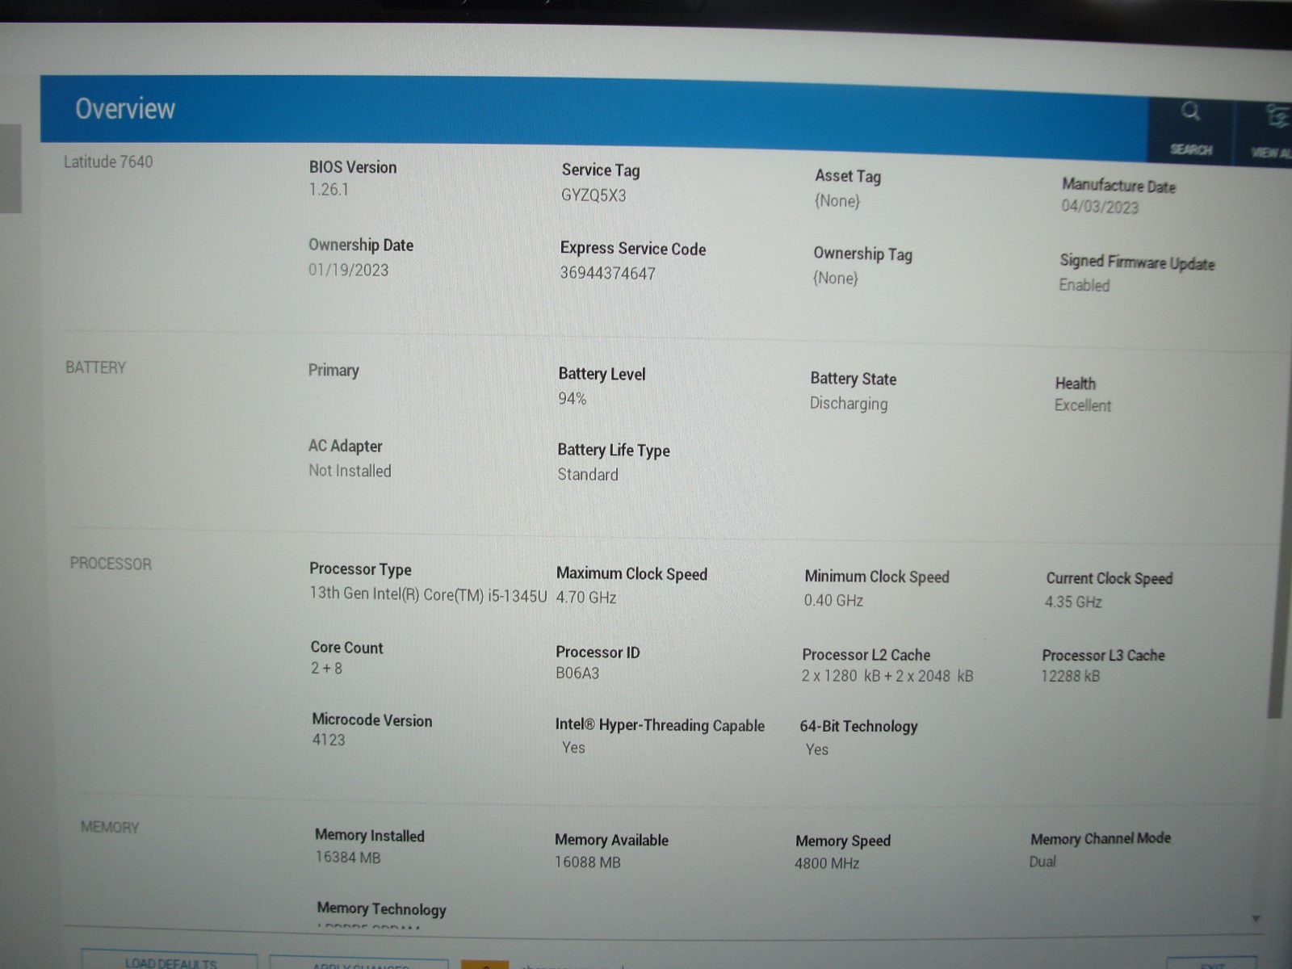Select Core Count value 2 + 8
1292x969 pixels.
326,669
